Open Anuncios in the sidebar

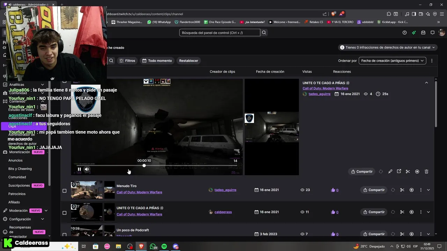click(x=15, y=160)
